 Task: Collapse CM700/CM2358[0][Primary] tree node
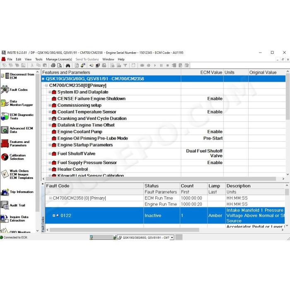tap(46, 85)
